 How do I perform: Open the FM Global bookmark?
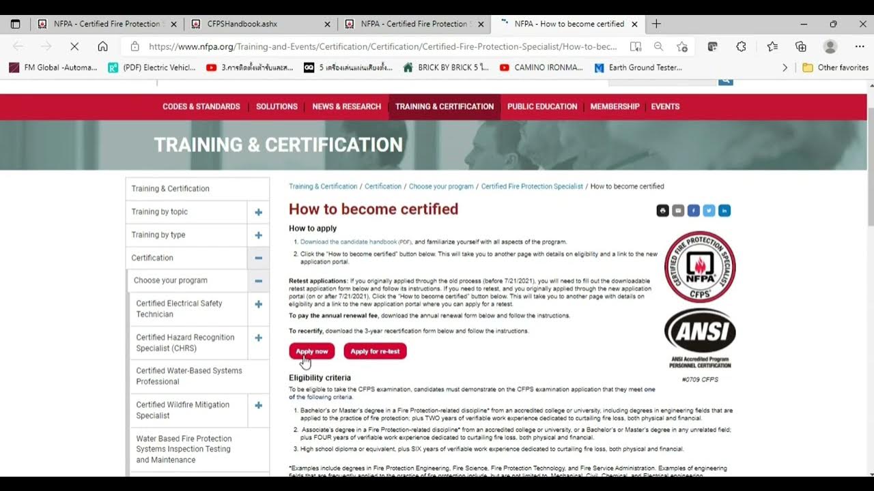click(53, 68)
